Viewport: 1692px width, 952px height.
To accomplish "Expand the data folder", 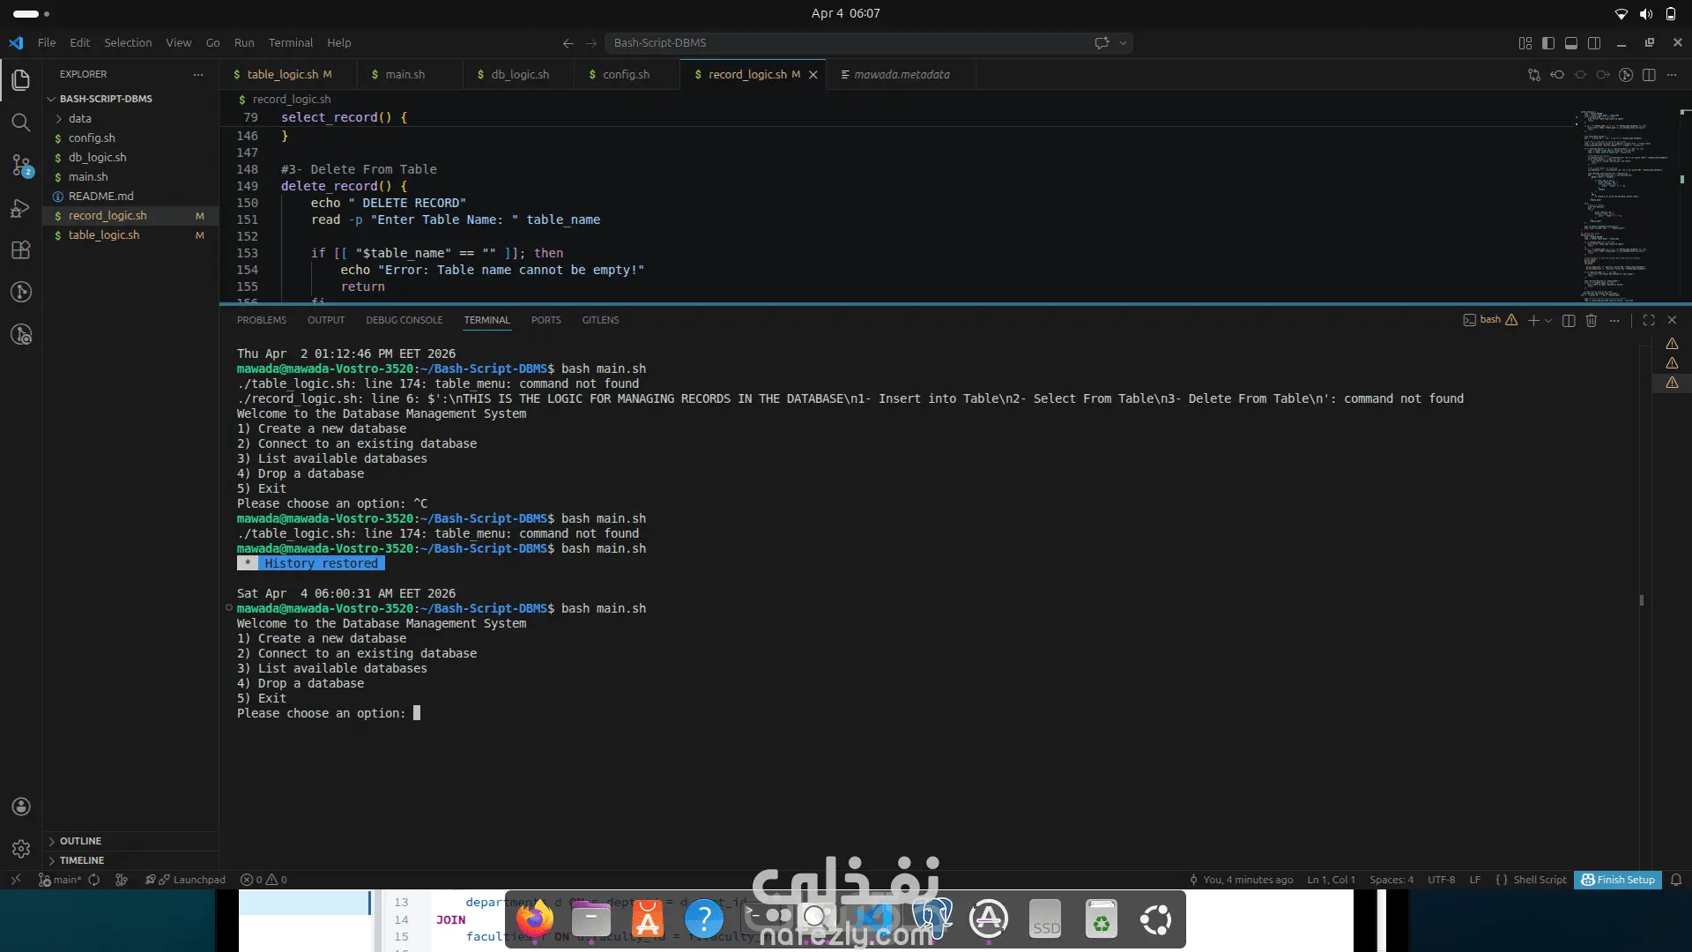I will (x=79, y=118).
